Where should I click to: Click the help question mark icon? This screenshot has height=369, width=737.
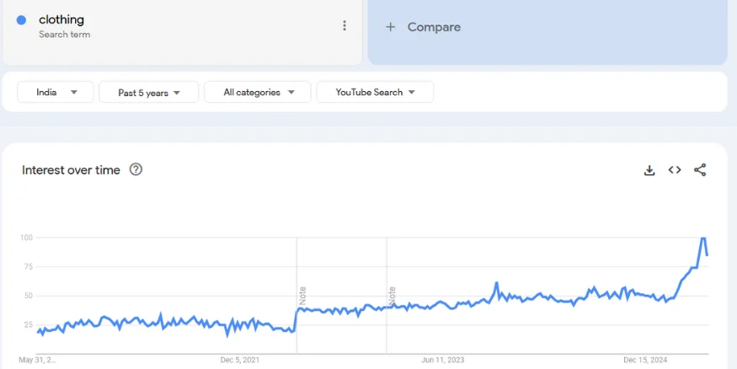(136, 169)
